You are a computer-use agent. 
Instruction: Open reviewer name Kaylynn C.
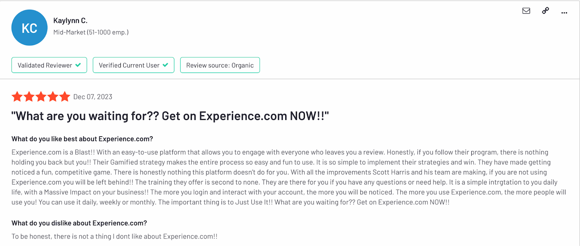[70, 21]
